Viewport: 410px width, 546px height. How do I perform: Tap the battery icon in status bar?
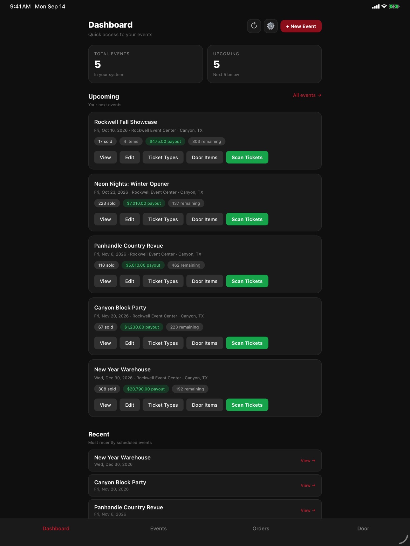click(x=394, y=6)
